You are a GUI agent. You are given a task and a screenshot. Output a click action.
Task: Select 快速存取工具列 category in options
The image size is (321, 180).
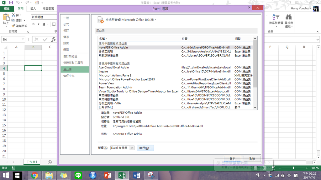[75, 63]
